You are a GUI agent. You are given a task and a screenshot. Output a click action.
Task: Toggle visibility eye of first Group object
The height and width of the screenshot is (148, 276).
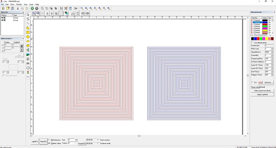point(2,18)
